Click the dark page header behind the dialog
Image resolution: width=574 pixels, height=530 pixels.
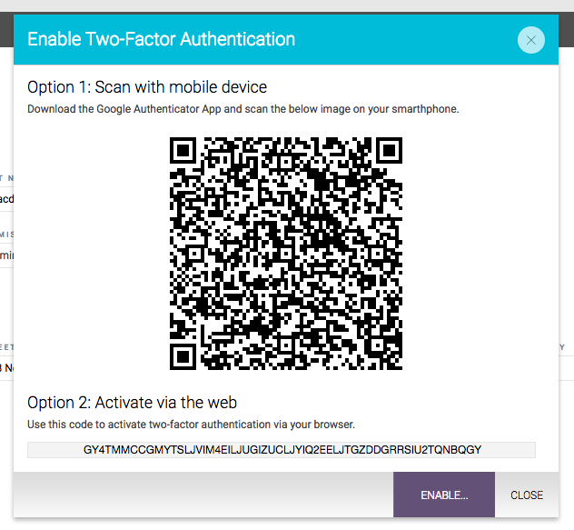[x=6, y=29]
